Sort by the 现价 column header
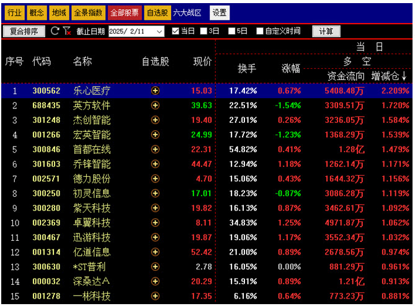The image size is (415, 306). click(202, 61)
